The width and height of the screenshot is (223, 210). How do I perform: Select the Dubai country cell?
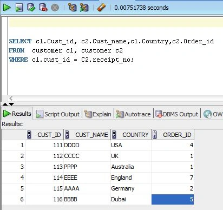point(131,199)
